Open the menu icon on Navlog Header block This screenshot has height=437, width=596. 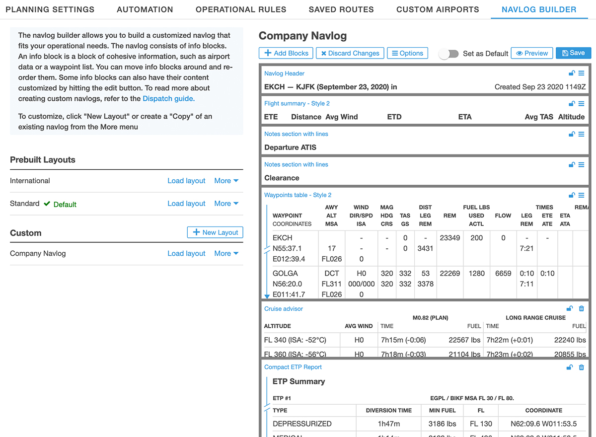click(x=581, y=73)
